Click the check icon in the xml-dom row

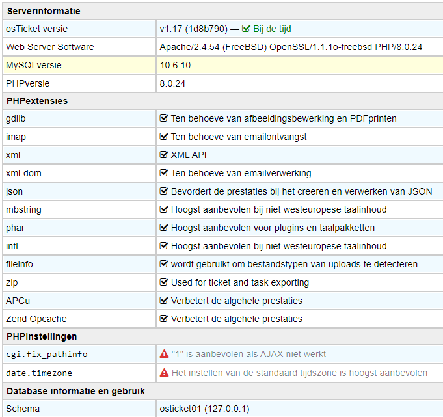point(163,172)
